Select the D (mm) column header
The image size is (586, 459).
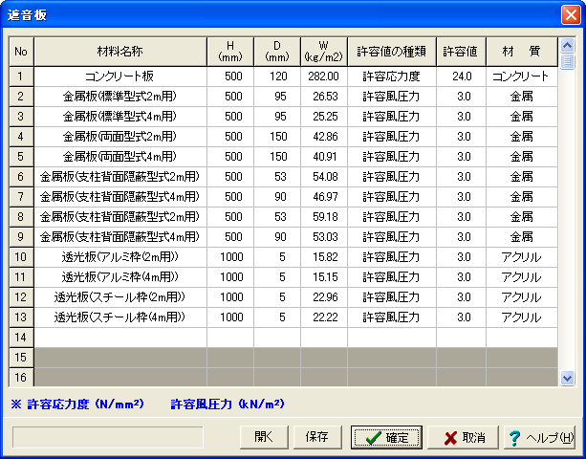point(277,52)
